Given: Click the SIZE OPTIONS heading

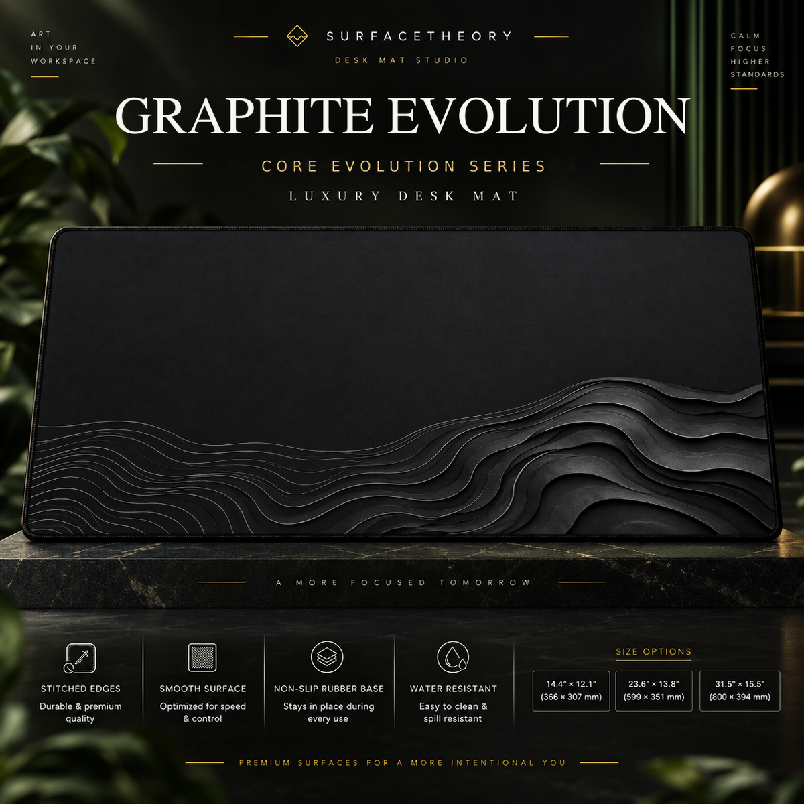Looking at the screenshot, I should [x=654, y=651].
